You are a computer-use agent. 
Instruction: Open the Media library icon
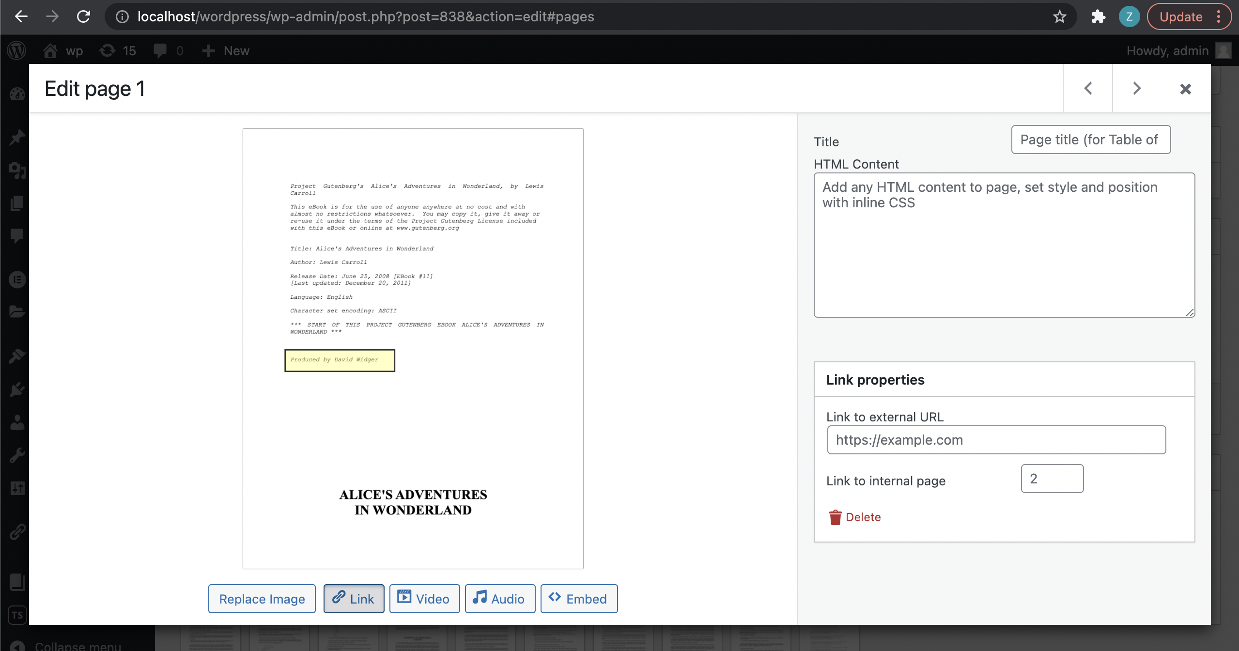[x=17, y=170]
